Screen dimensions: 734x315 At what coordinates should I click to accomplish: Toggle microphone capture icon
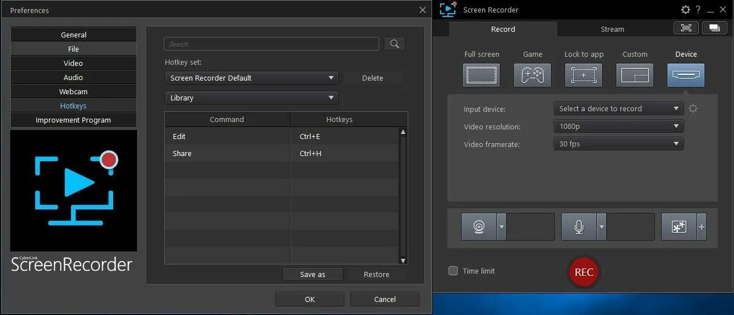[x=579, y=227]
